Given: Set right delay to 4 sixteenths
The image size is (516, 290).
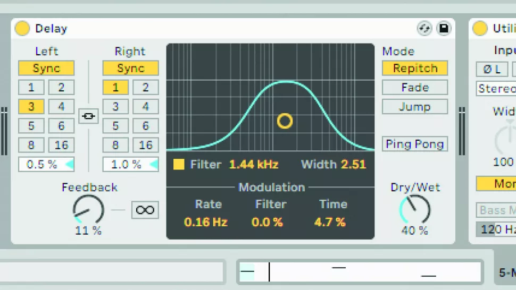Looking at the screenshot, I should pos(145,107).
